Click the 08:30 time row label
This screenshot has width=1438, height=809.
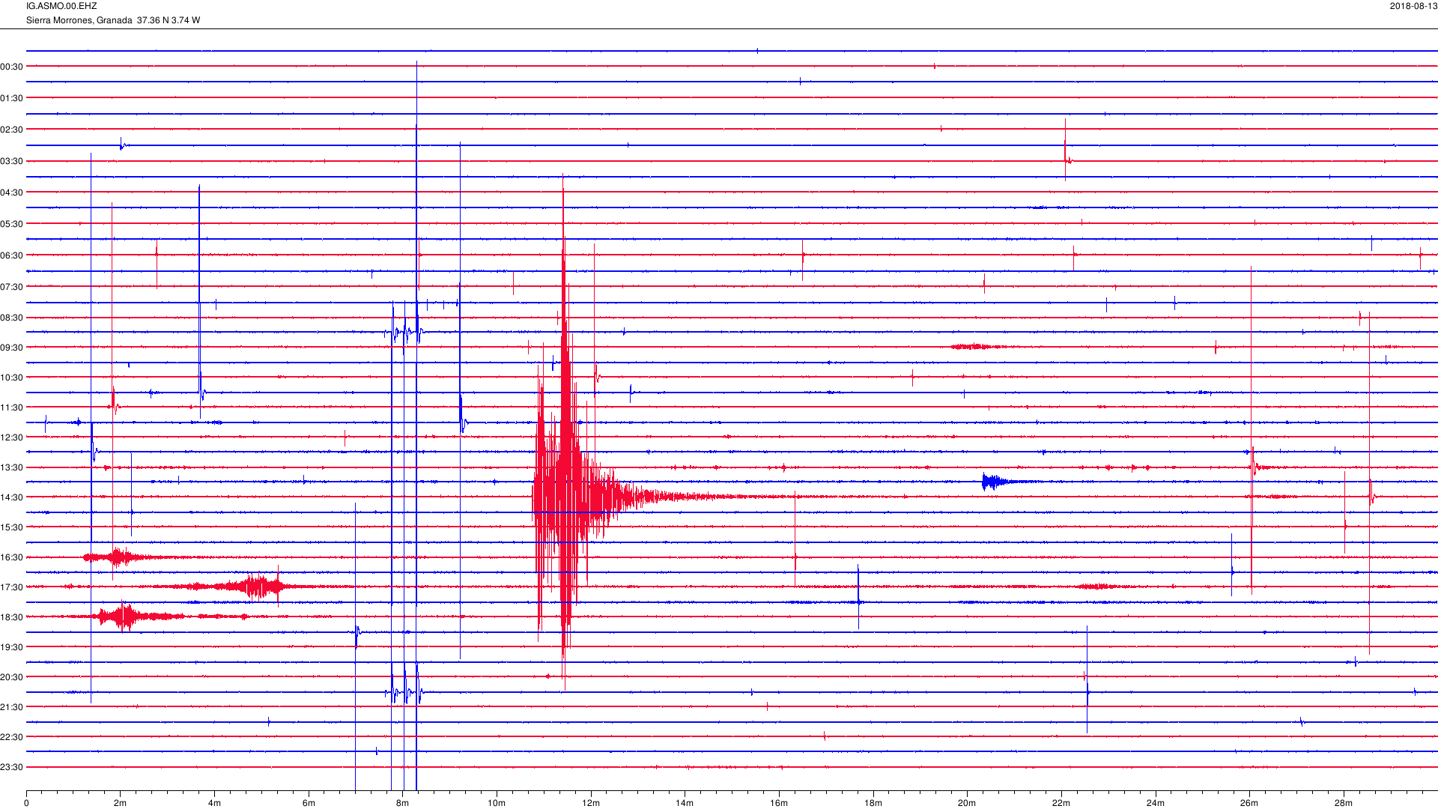[12, 318]
